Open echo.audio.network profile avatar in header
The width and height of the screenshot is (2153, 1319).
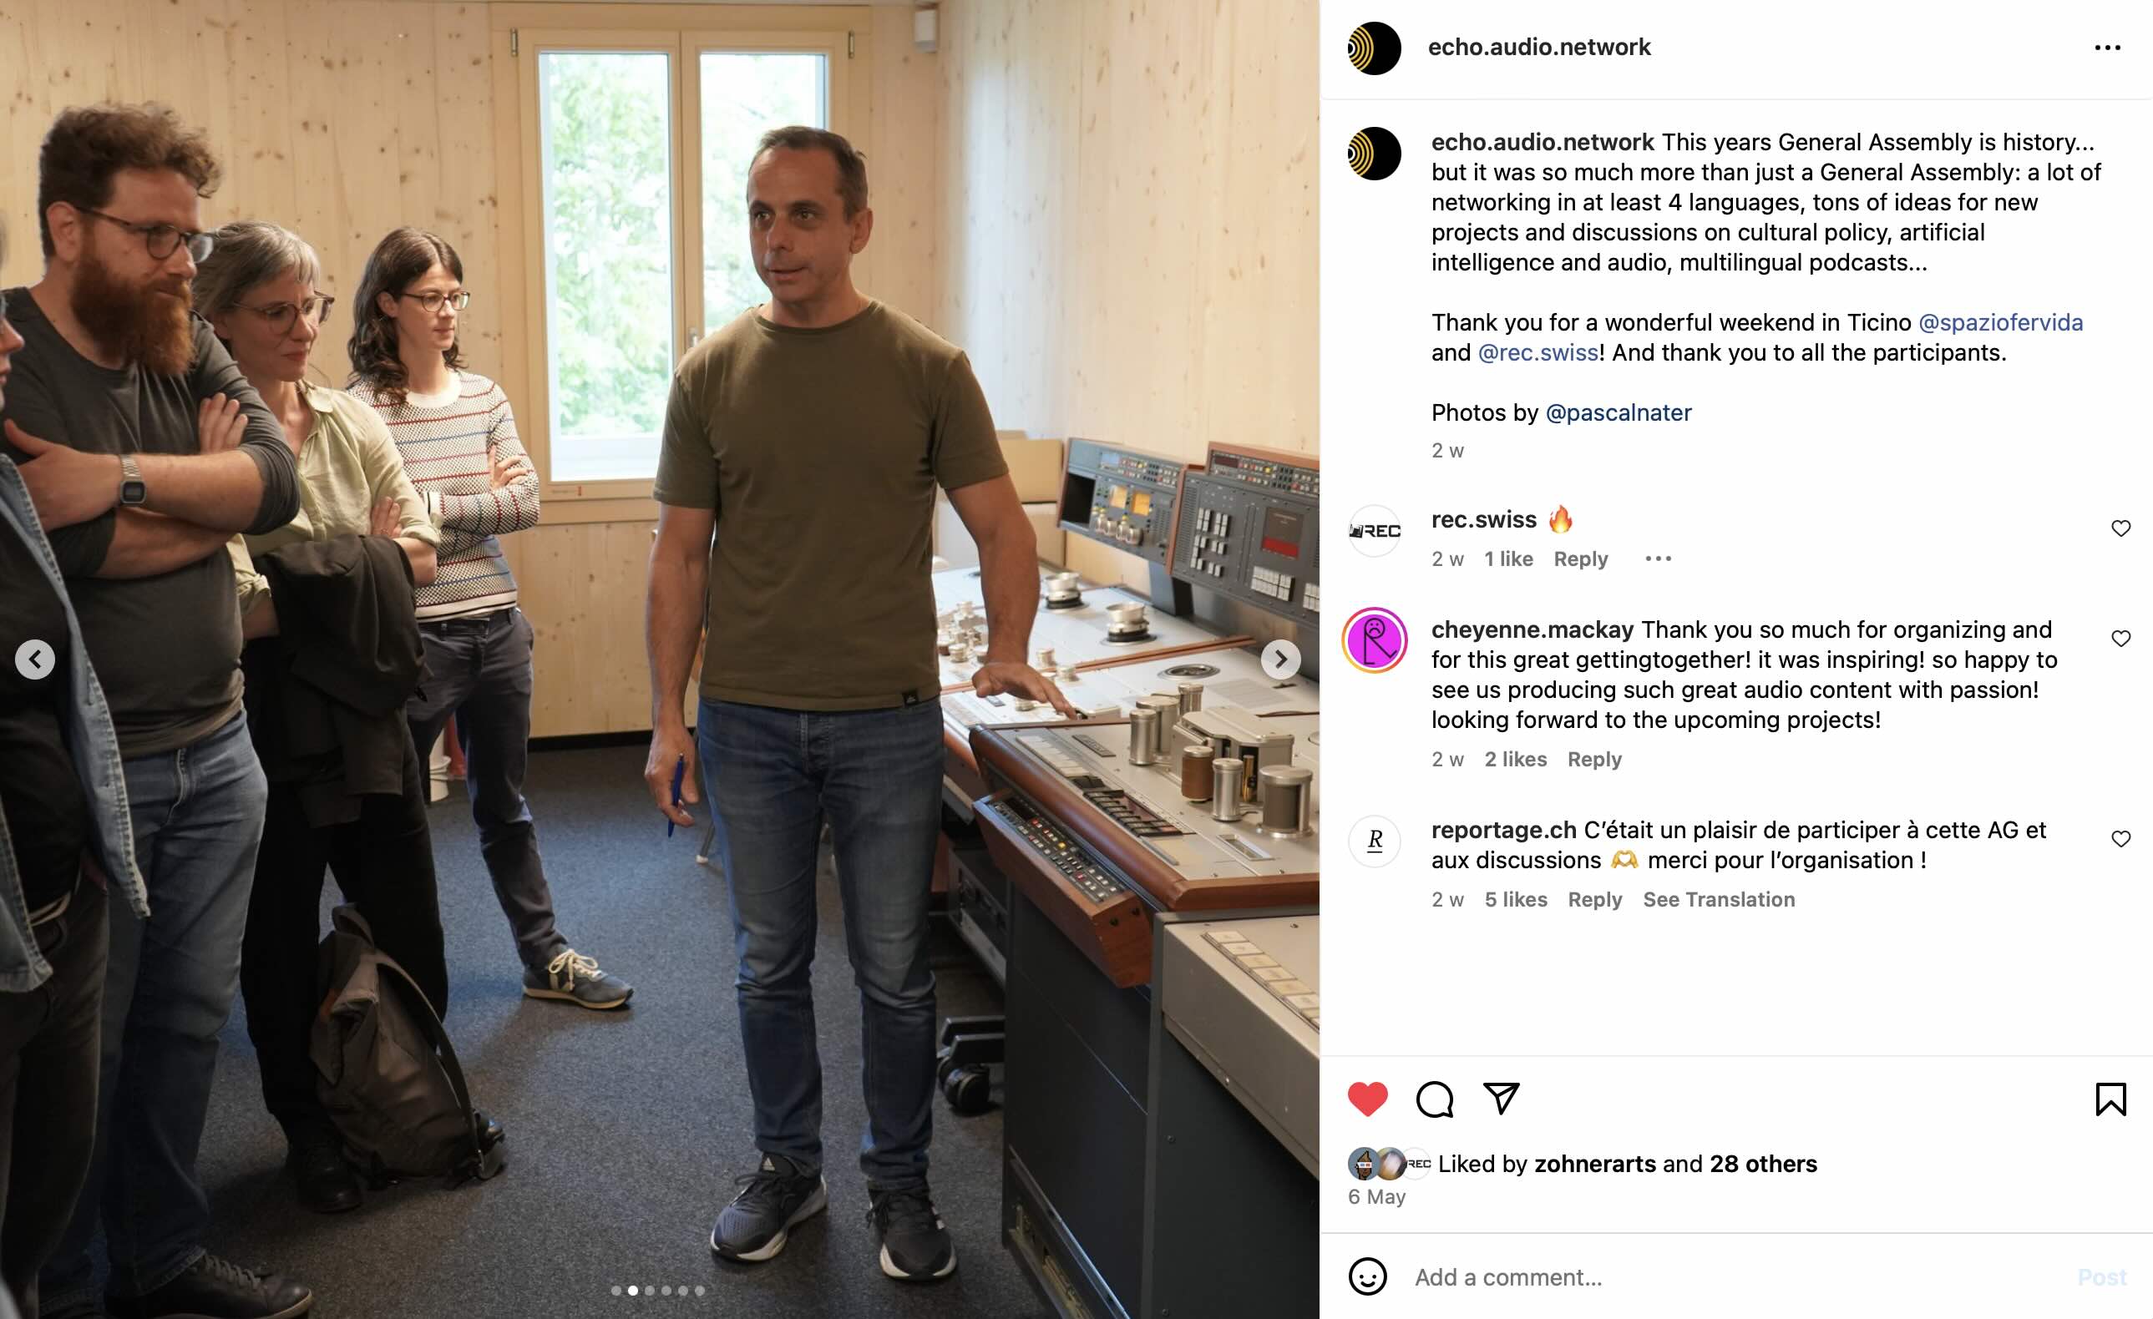[x=1375, y=48]
